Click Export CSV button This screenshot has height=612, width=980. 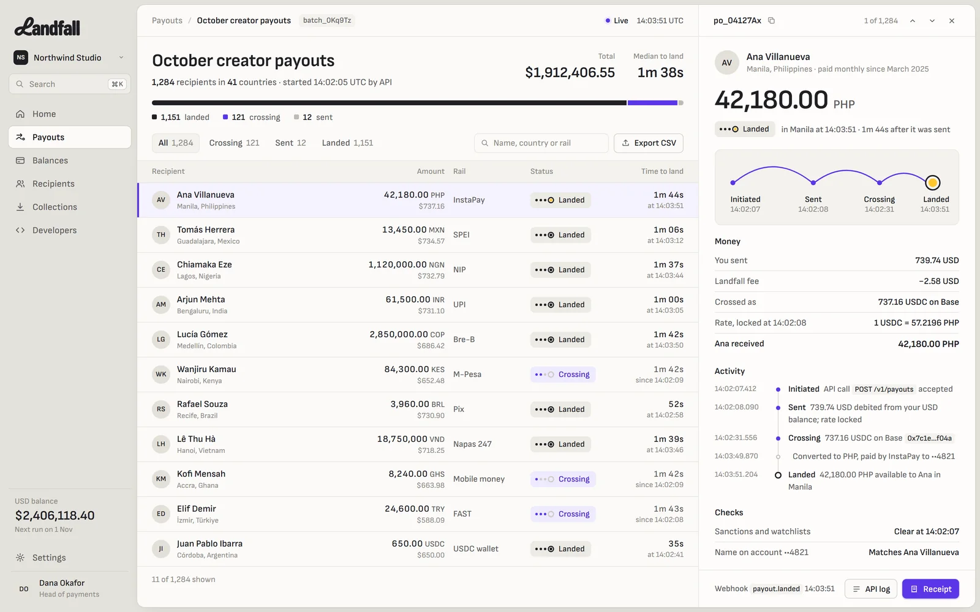pyautogui.click(x=649, y=143)
